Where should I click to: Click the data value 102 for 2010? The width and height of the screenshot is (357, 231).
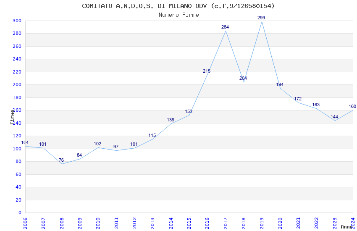(97, 144)
